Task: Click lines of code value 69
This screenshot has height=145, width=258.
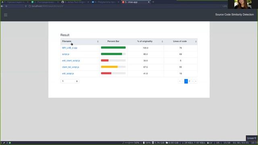Action: click(x=181, y=54)
